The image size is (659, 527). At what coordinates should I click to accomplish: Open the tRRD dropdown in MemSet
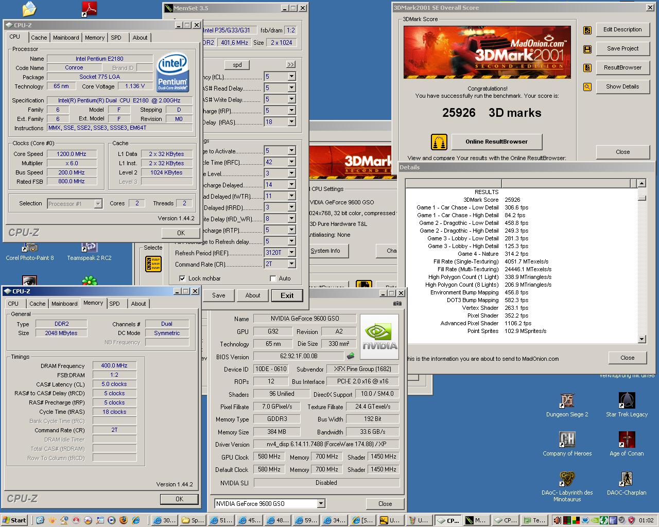point(291,207)
